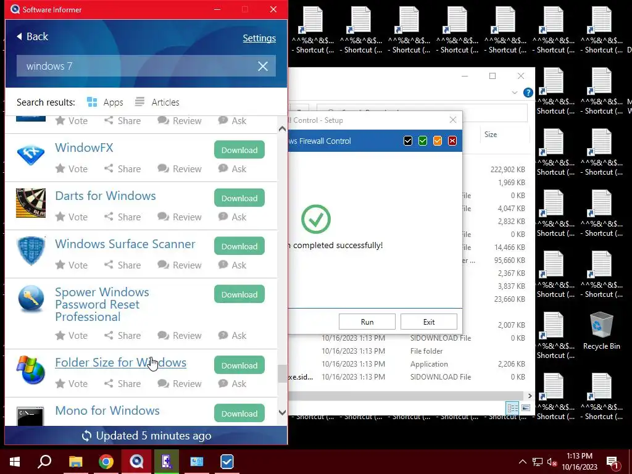Open Google Chrome from the taskbar
Viewport: 632px width, 474px height.
[106, 462]
